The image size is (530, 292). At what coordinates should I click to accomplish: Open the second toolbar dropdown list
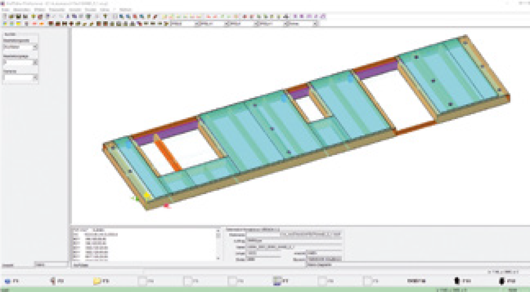click(226, 24)
